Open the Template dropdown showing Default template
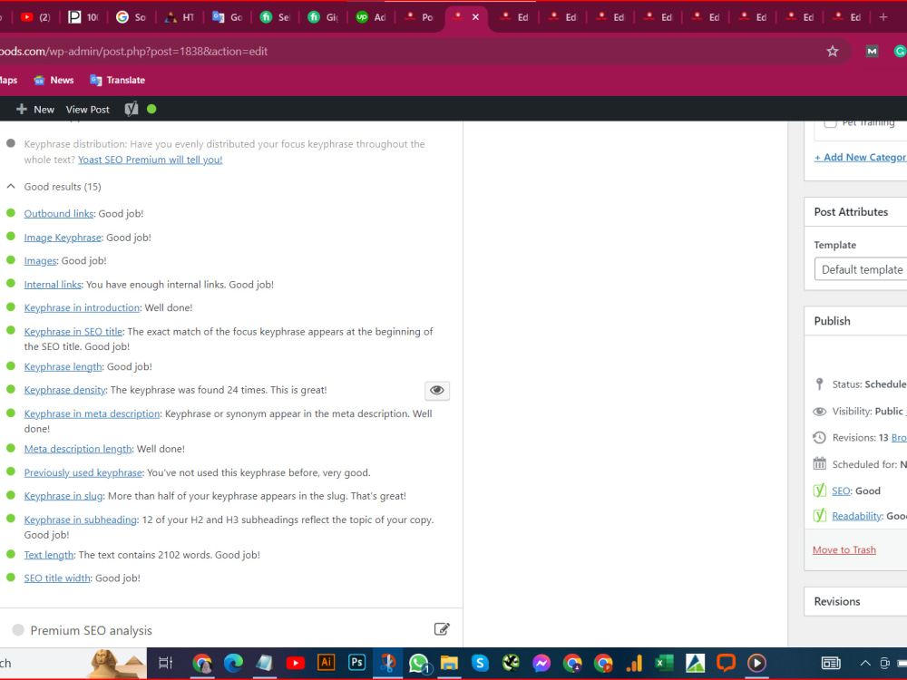 coord(861,269)
